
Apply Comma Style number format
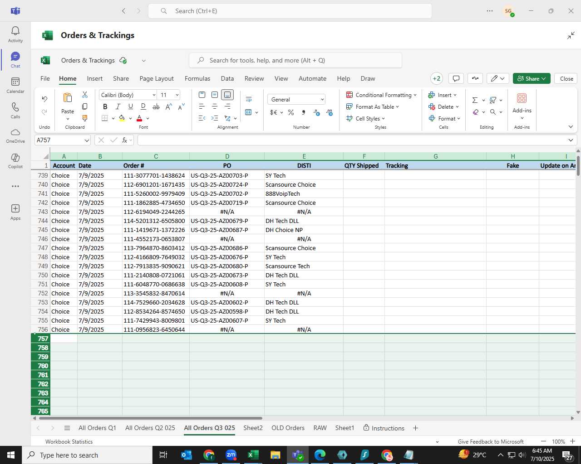coord(303,112)
